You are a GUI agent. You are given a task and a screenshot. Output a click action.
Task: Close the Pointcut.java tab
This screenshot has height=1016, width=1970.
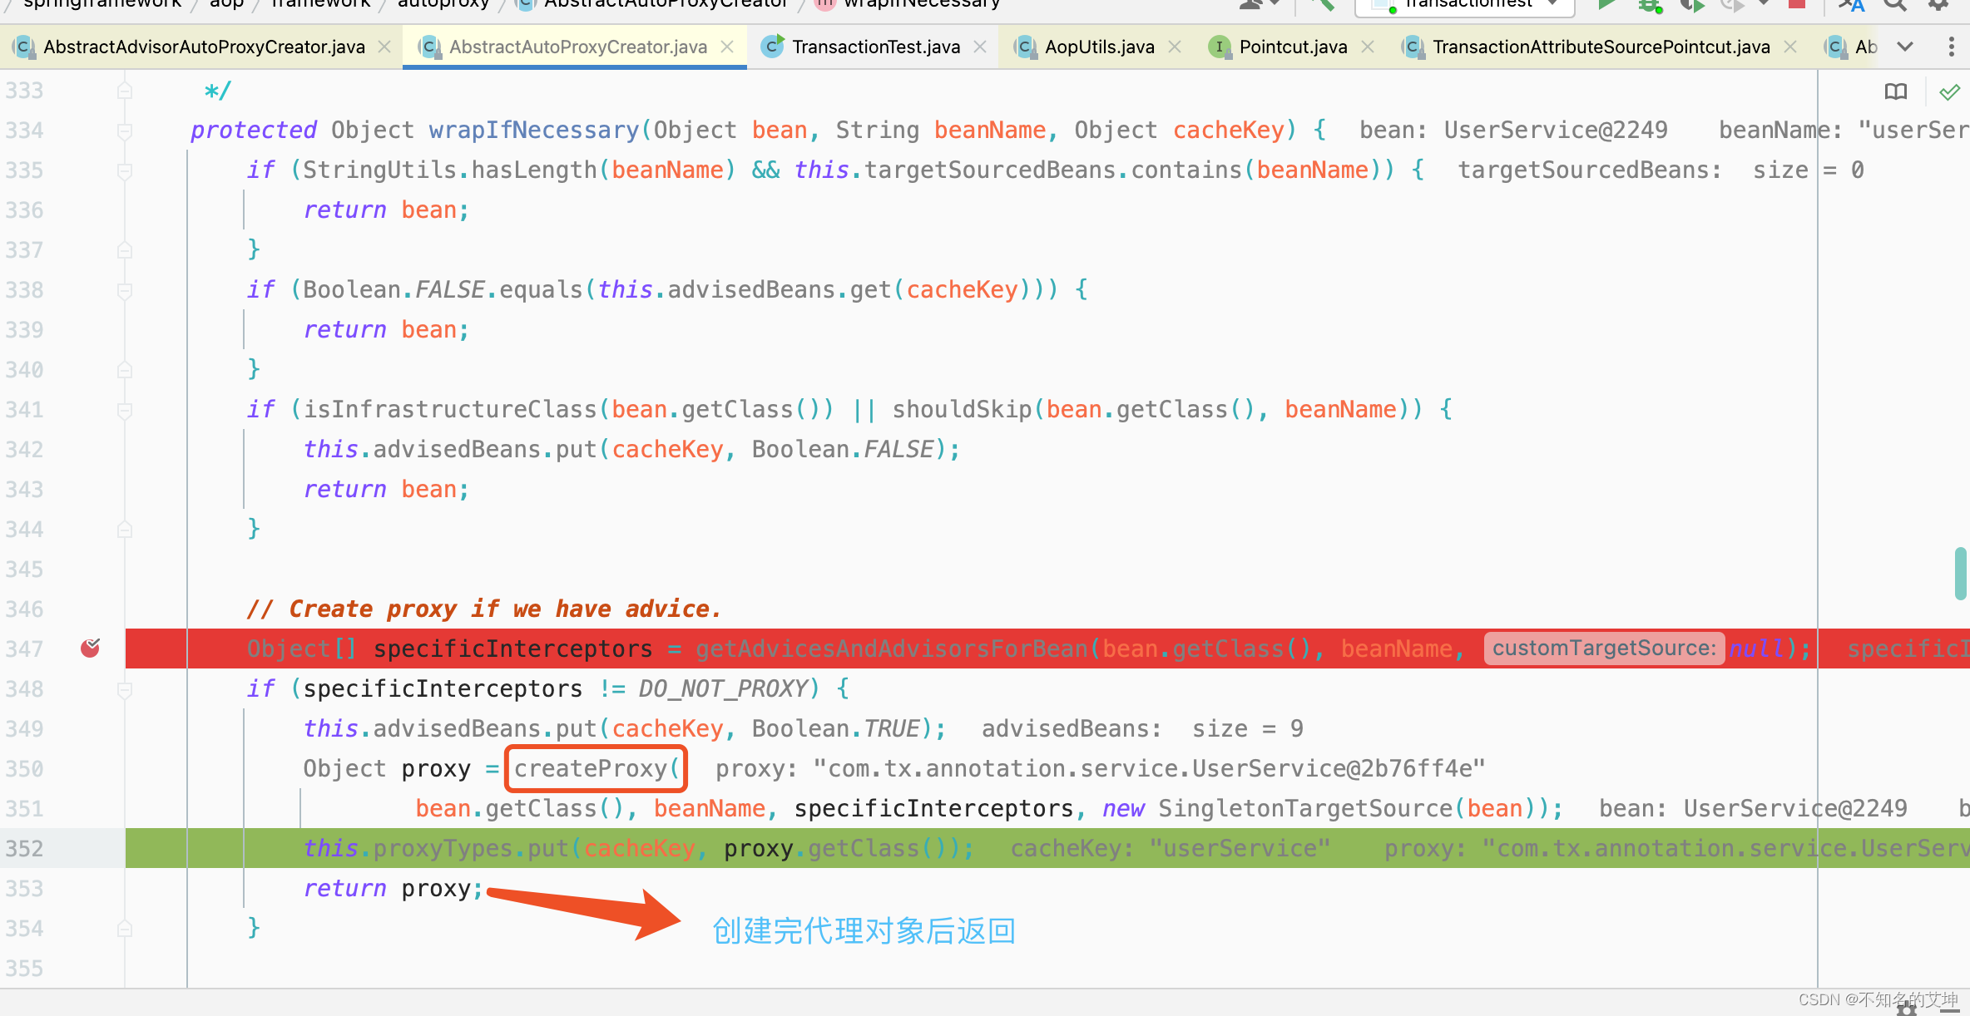click(x=1368, y=47)
